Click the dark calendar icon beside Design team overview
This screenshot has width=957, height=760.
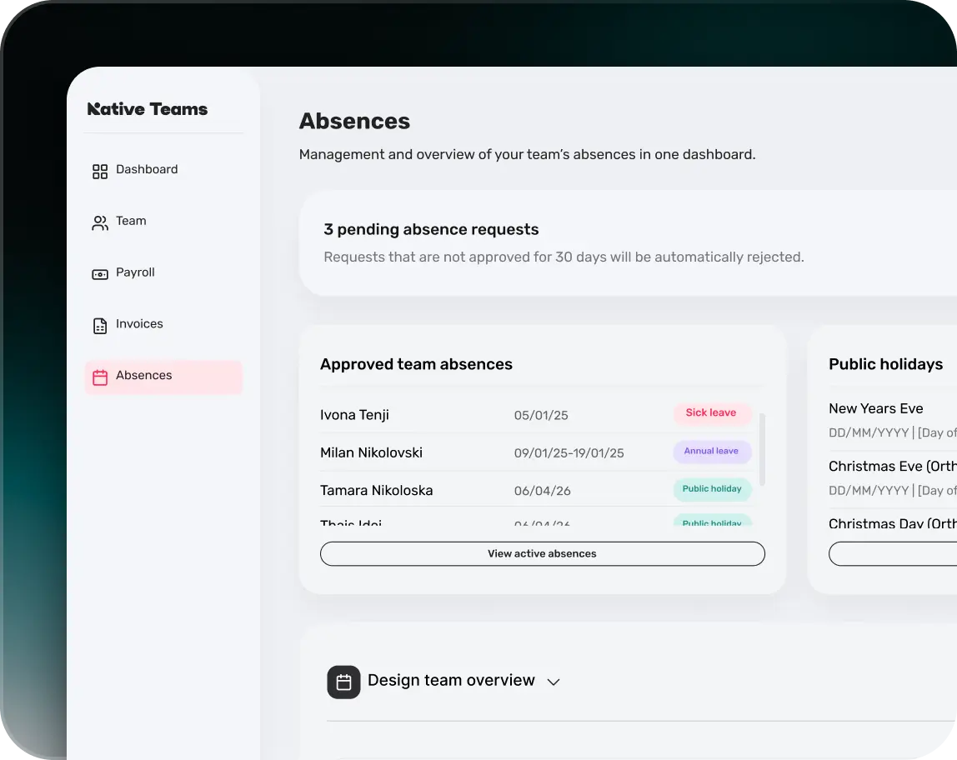(x=343, y=682)
